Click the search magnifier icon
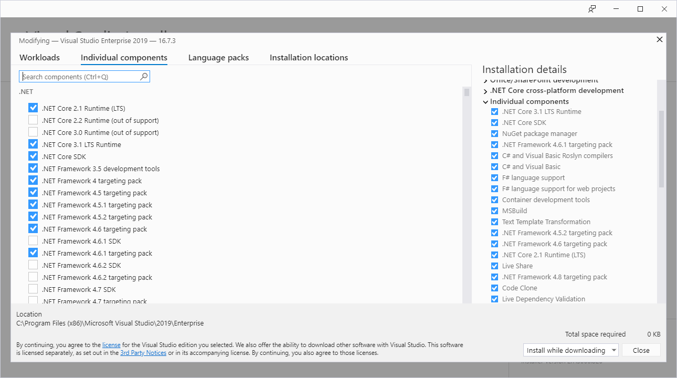 pyautogui.click(x=144, y=77)
